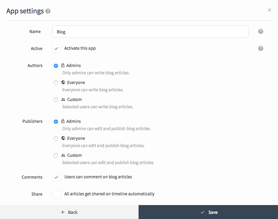Uncheck the Activate this app checkbox
Screen dimensions: 278x219
(57, 49)
